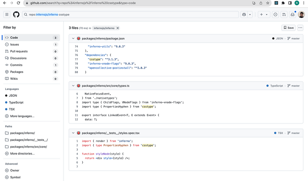Bookmark this page with star icon
The height and width of the screenshot is (181, 308).
coord(268,3)
